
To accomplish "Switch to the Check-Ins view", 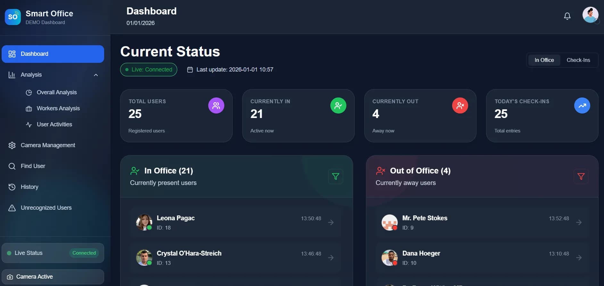I will click(x=578, y=60).
